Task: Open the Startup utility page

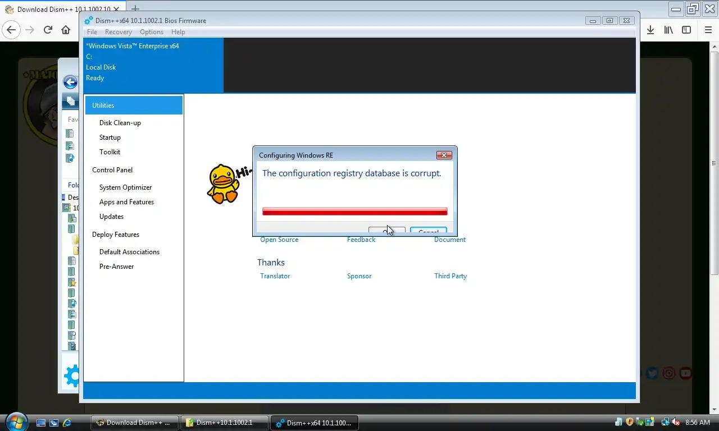Action: 110,137
